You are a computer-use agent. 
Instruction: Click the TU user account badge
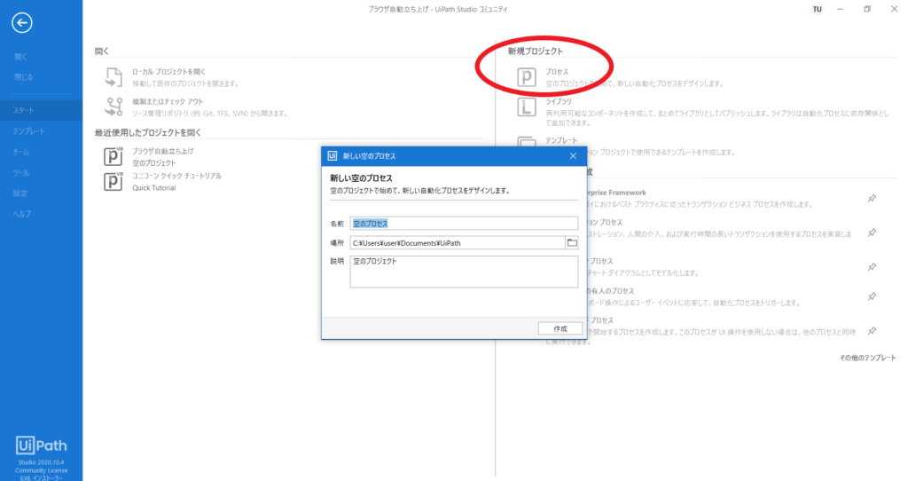pos(817,9)
